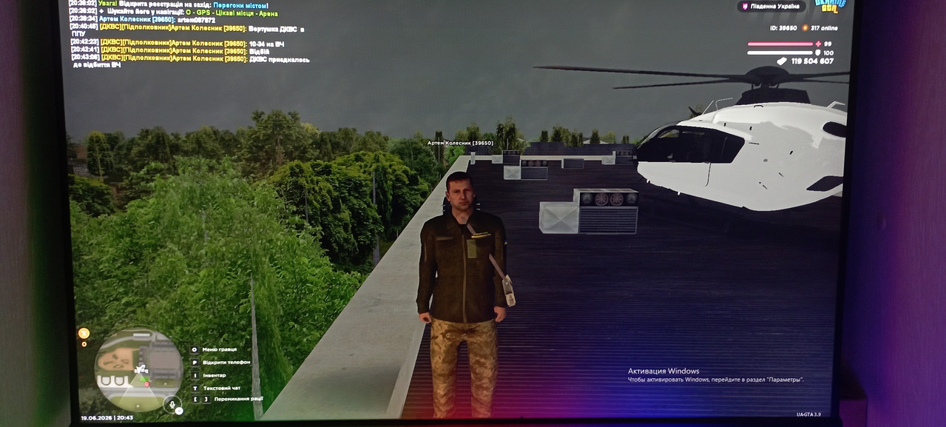Click the orange badge icon above the minimap

84,333
